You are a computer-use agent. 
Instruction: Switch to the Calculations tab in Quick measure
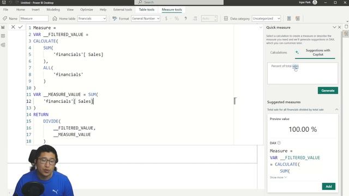click(279, 52)
